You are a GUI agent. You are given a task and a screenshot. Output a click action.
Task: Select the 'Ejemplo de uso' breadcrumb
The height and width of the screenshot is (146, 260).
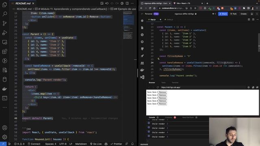click(123, 9)
